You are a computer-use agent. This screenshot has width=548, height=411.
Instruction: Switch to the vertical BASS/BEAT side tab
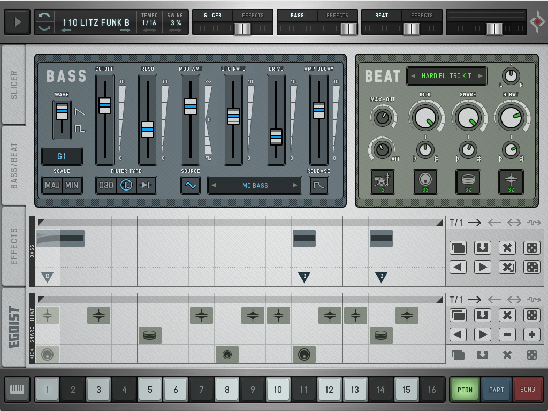click(14, 165)
